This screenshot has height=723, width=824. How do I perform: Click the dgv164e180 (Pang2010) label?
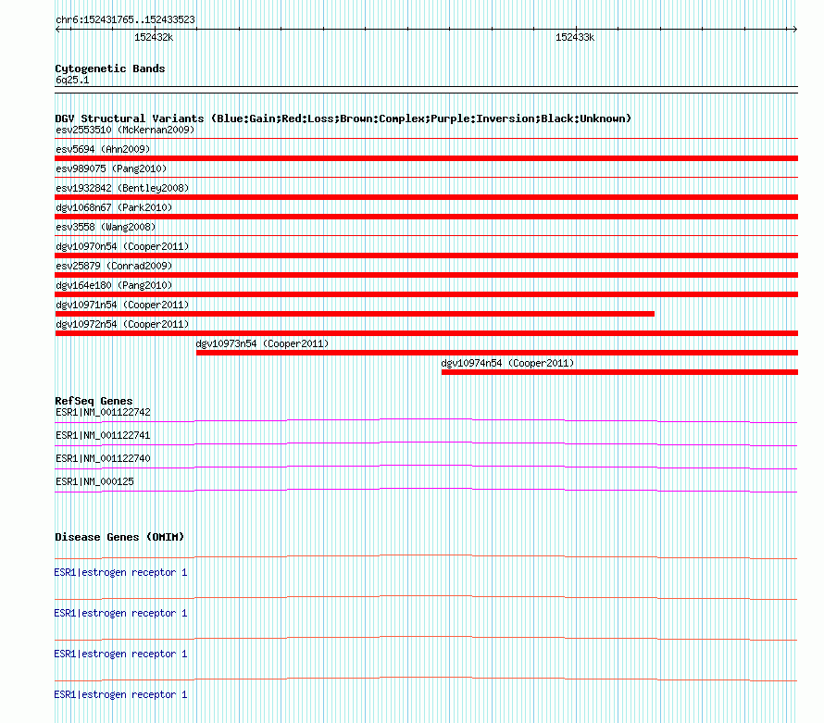(114, 285)
